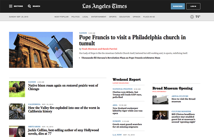Open the native bison roam headline
214x137 pixels.
tap(63, 87)
